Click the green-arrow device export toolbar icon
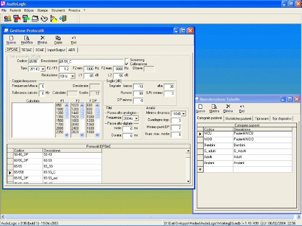 coord(26,19)
